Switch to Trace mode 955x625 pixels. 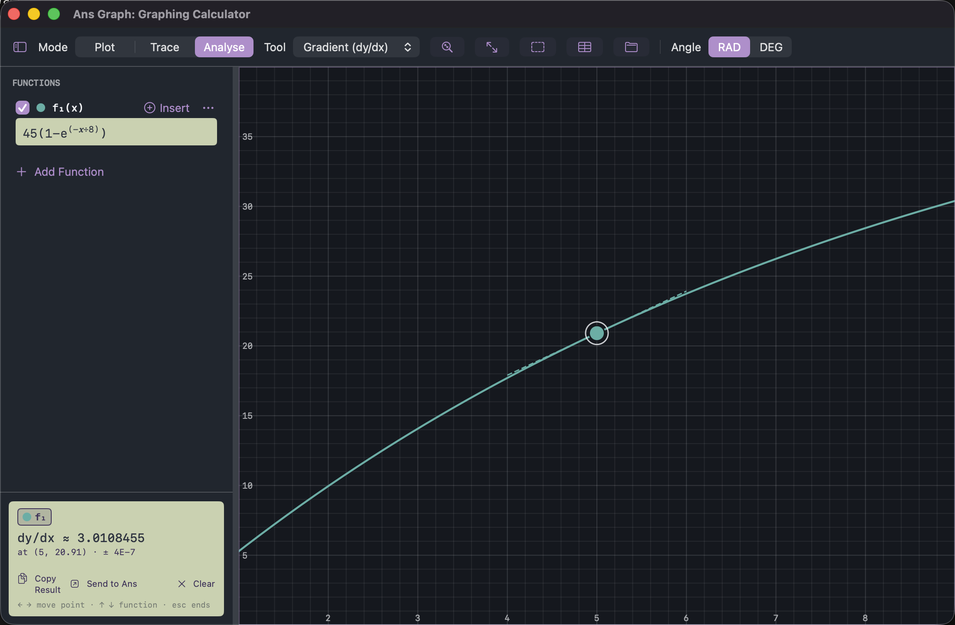[x=165, y=47]
